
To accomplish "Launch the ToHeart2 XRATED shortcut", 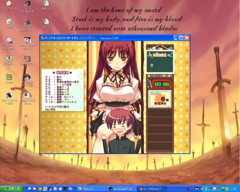I will 28,80.
